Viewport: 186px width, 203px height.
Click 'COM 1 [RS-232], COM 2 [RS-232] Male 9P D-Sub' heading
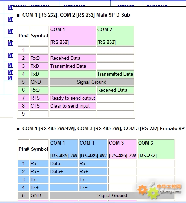point(76,15)
